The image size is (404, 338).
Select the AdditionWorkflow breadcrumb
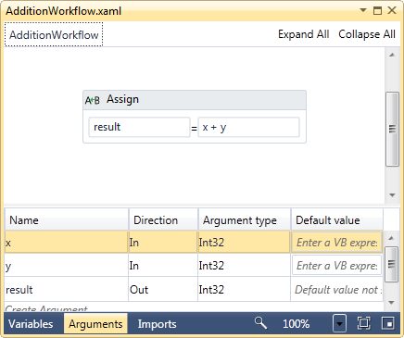tap(54, 34)
